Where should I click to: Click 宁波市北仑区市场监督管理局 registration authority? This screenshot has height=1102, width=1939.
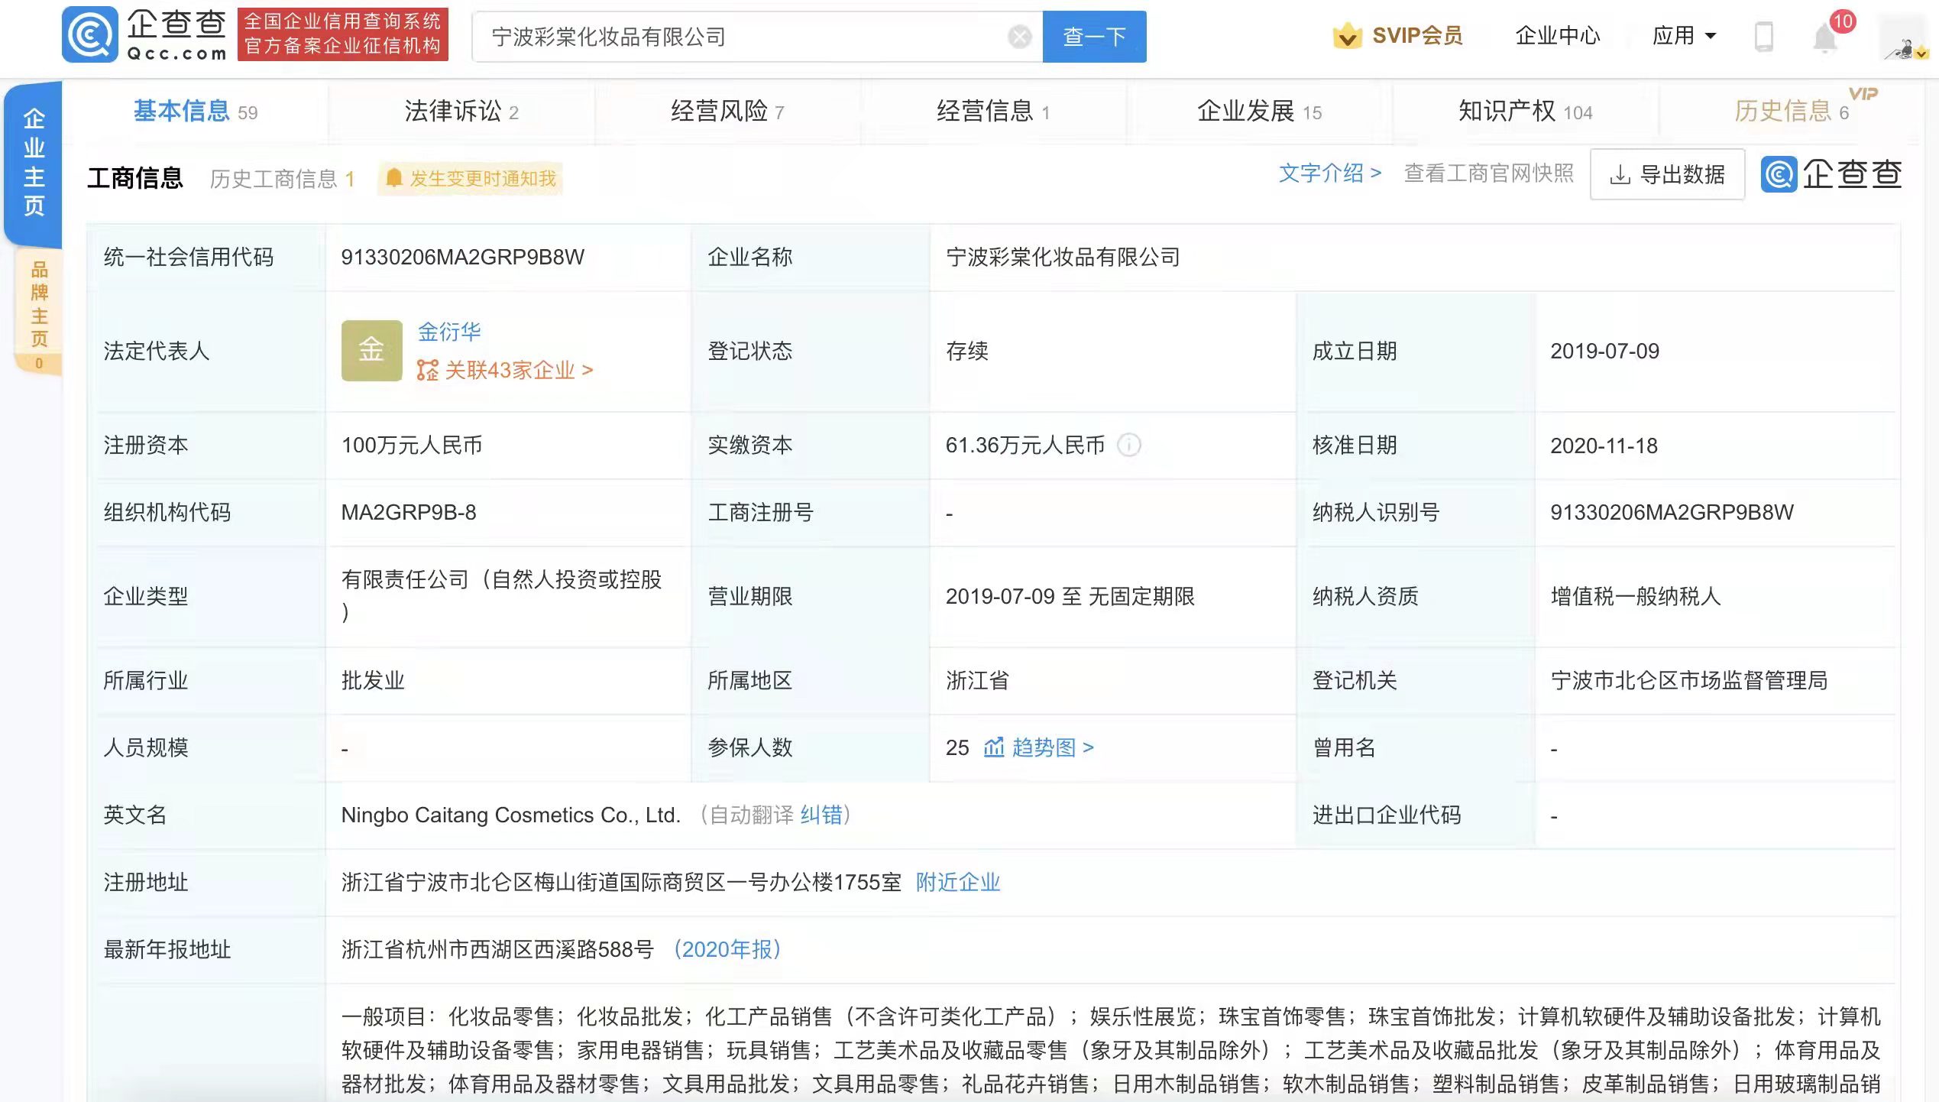1688,680
